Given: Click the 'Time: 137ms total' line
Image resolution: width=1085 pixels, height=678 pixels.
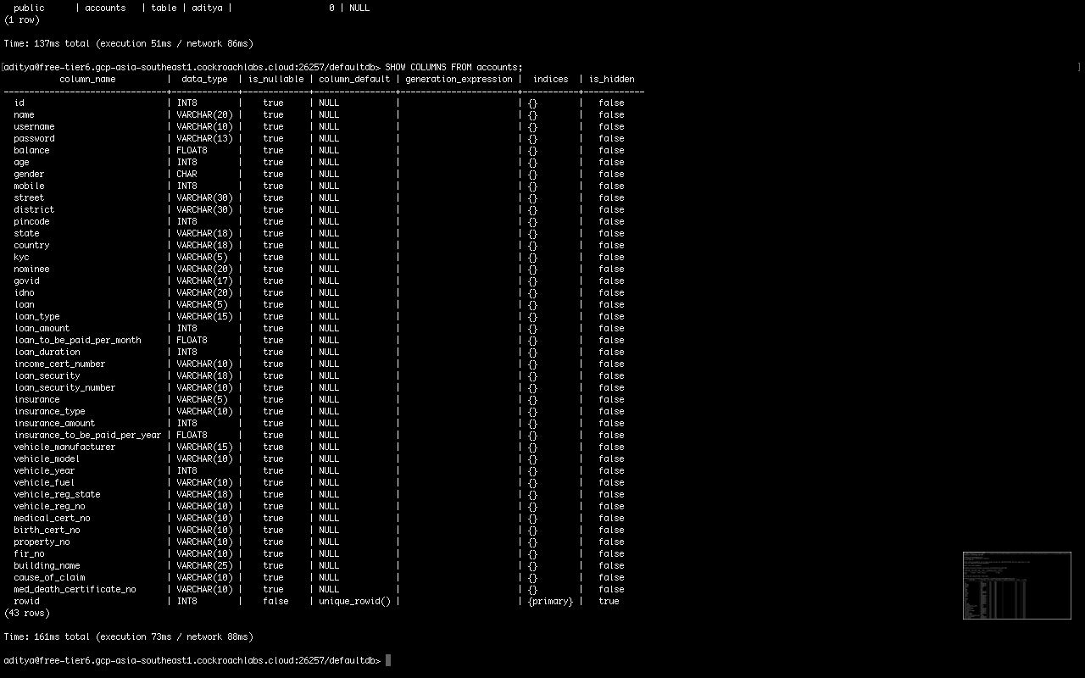Looking at the screenshot, I should point(128,43).
